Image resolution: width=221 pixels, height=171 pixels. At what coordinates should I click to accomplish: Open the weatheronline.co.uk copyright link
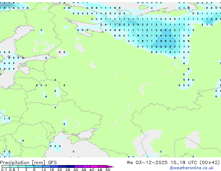pyautogui.click(x=192, y=168)
